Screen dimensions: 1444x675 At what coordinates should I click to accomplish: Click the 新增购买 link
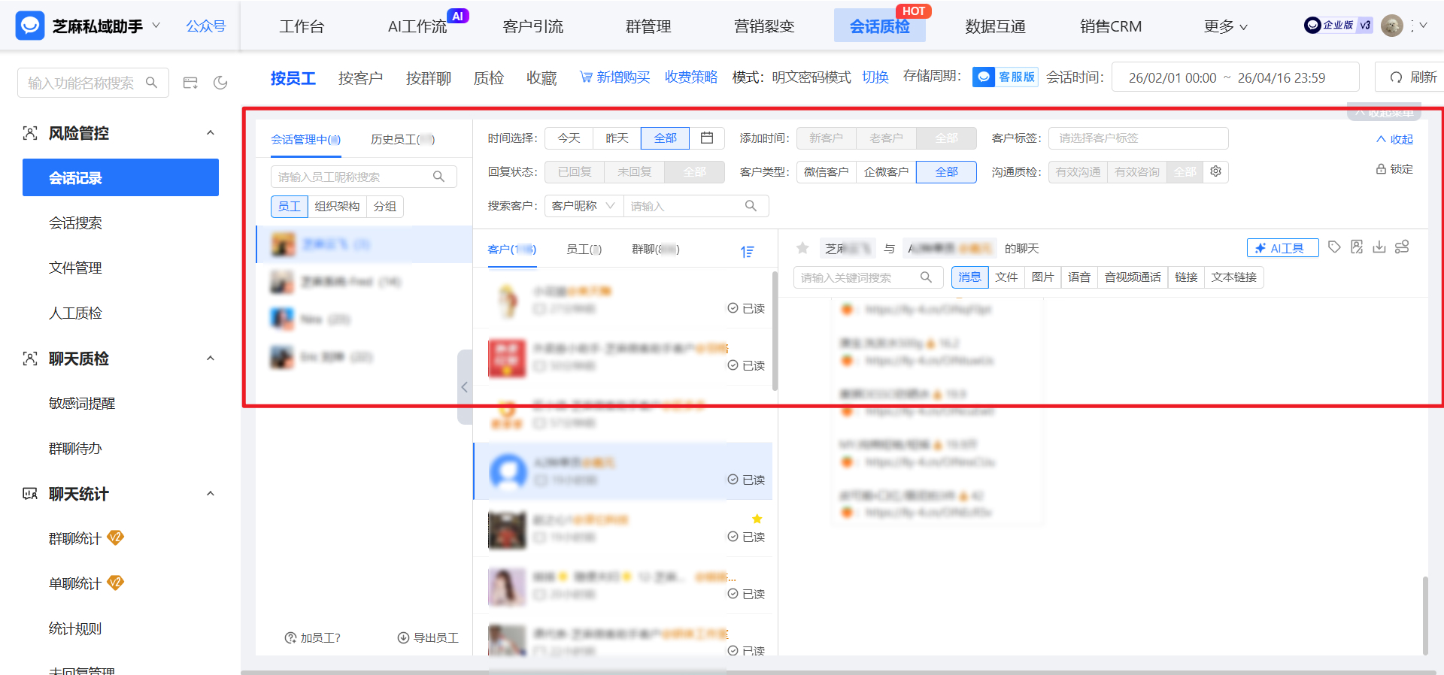[x=614, y=77]
